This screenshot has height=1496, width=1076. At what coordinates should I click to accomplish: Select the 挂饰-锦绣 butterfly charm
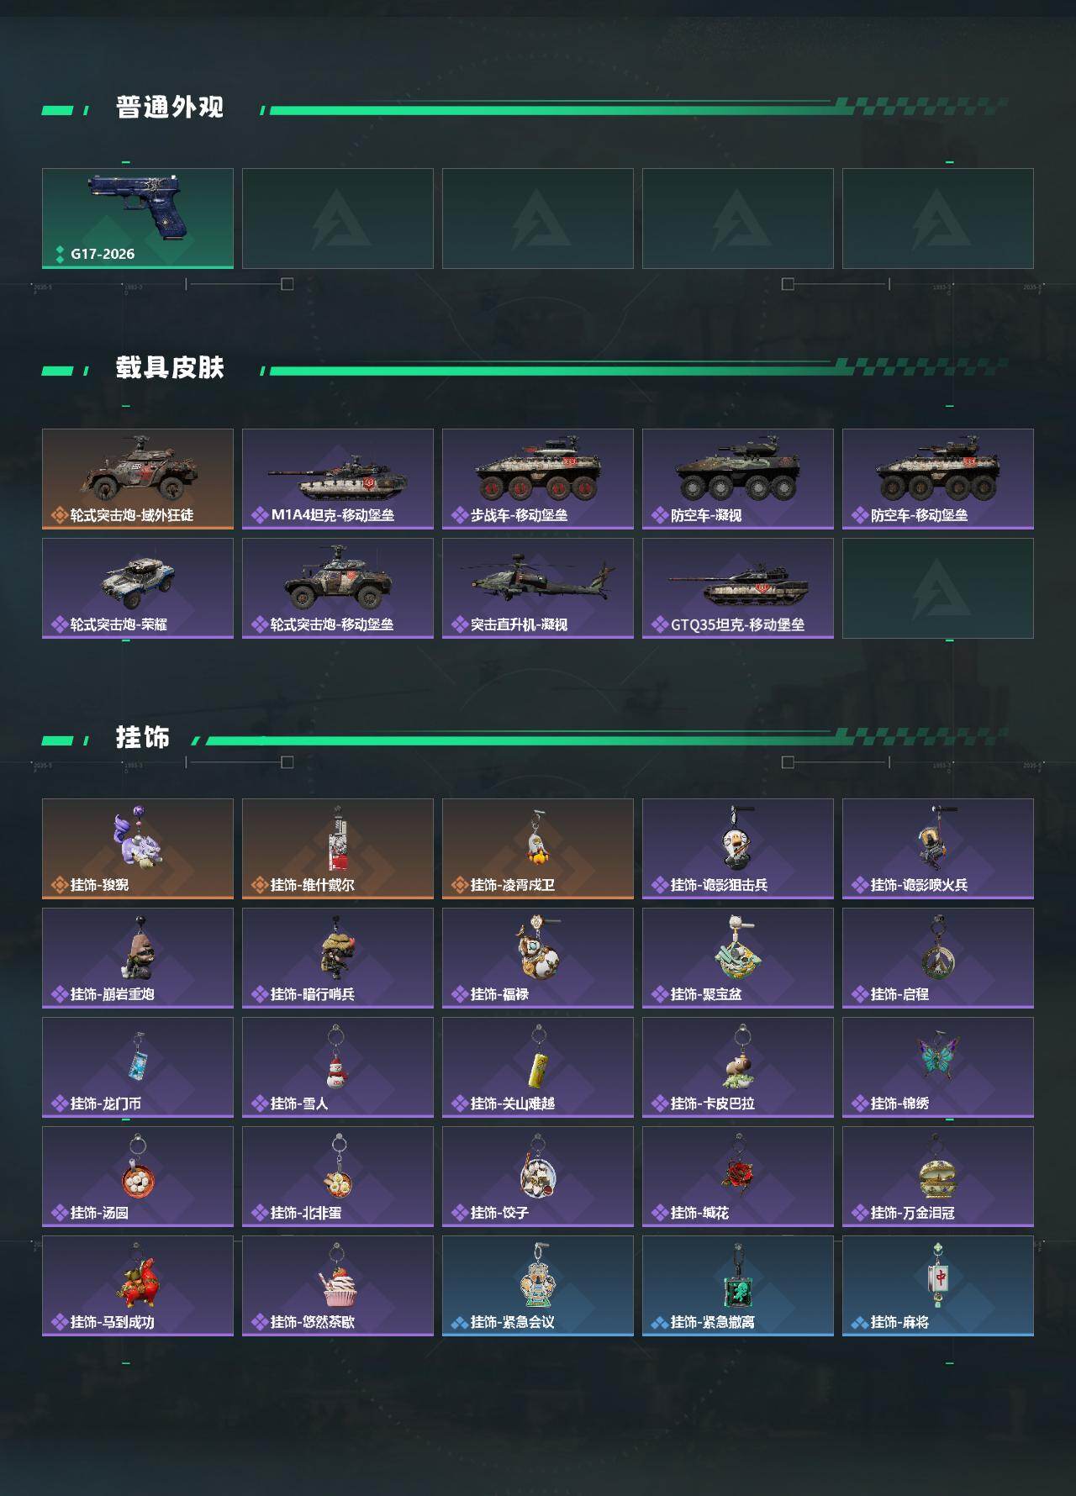(938, 1067)
